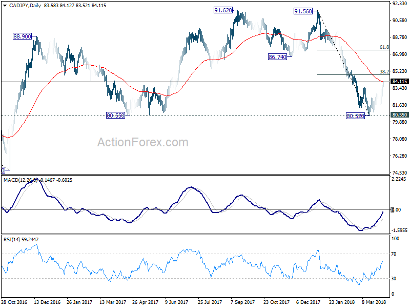The image size is (410, 308).
Task: Select the 9 Jun 2017 date label
Action: click(x=176, y=302)
